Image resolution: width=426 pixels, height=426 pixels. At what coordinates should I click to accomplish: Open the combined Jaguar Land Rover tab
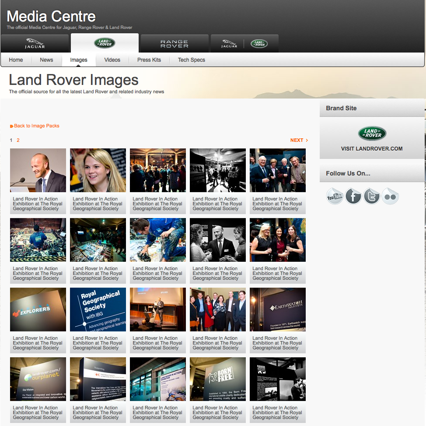[244, 43]
